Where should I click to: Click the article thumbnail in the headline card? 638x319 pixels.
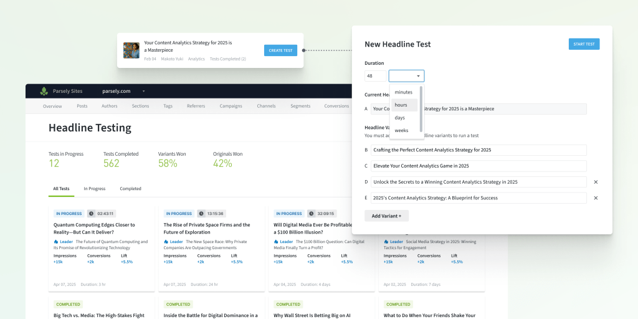pyautogui.click(x=131, y=50)
